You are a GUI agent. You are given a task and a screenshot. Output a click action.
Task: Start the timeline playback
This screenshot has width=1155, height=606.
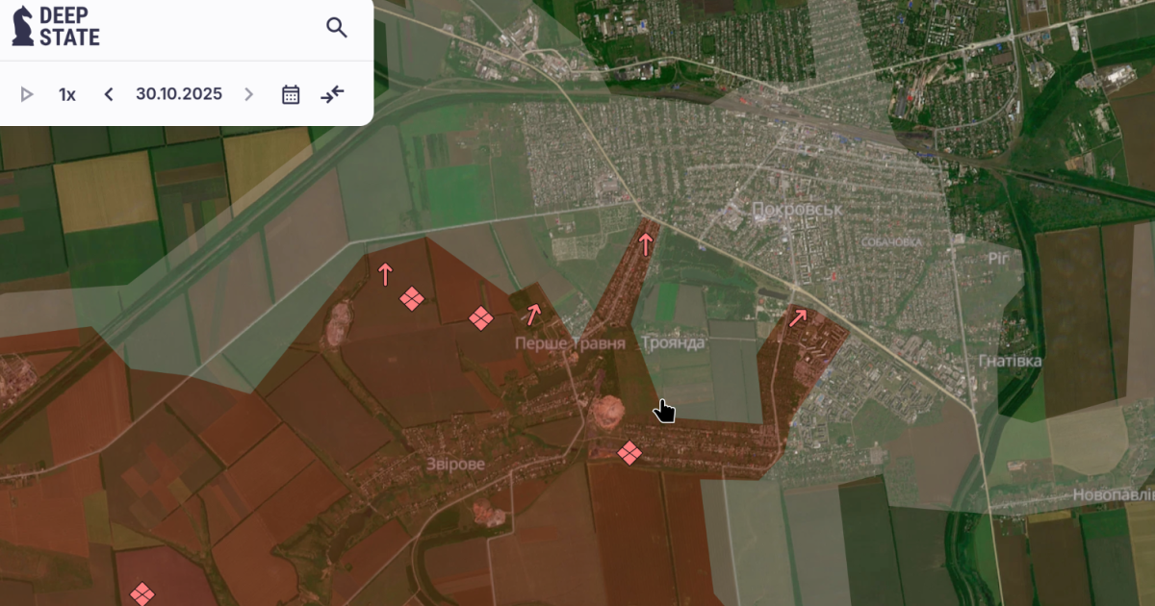[x=27, y=94]
